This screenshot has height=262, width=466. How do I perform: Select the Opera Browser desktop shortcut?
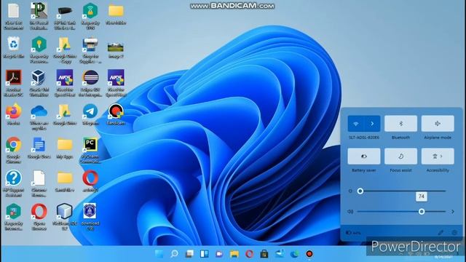39,217
